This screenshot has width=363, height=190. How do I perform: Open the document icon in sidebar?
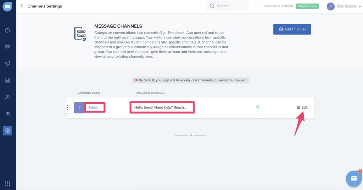[x=8, y=80]
